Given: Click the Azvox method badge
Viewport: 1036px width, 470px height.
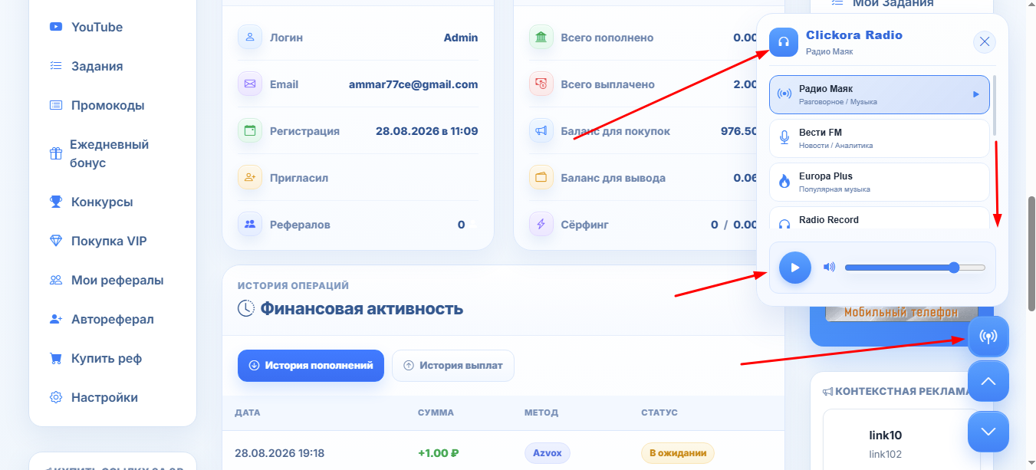Looking at the screenshot, I should click(548, 453).
